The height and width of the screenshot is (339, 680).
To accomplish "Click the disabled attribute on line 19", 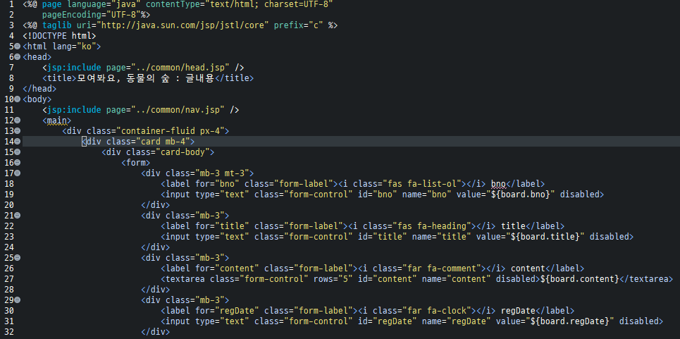I will [x=580, y=195].
